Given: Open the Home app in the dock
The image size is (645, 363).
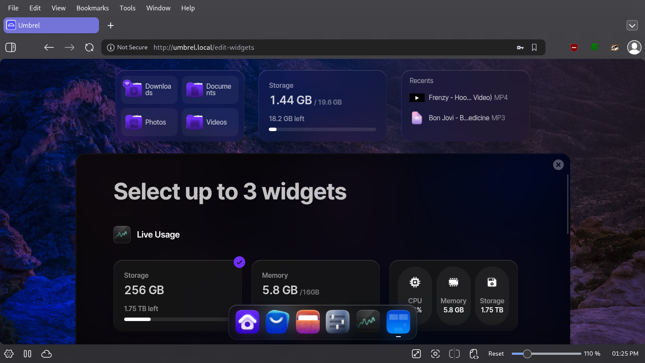Looking at the screenshot, I should [247, 322].
